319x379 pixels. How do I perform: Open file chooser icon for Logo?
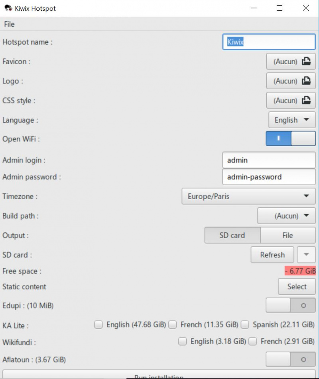click(306, 81)
